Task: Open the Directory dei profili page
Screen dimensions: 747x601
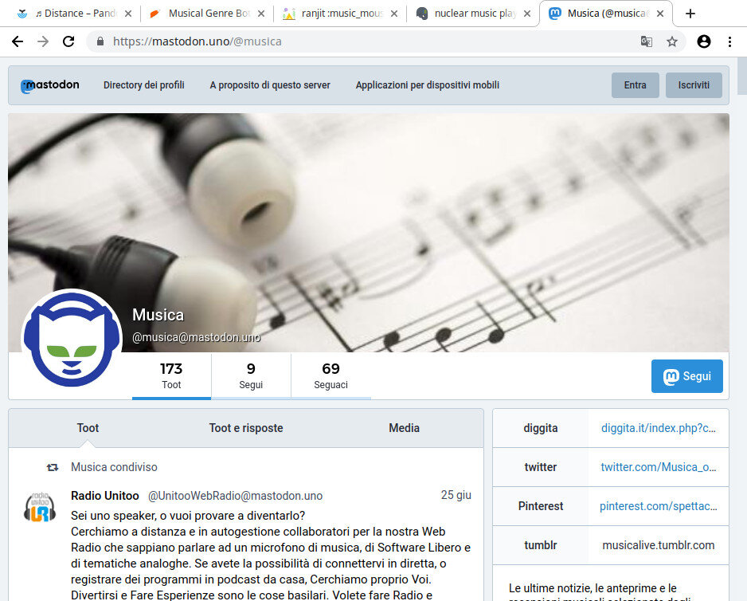Action: tap(143, 85)
